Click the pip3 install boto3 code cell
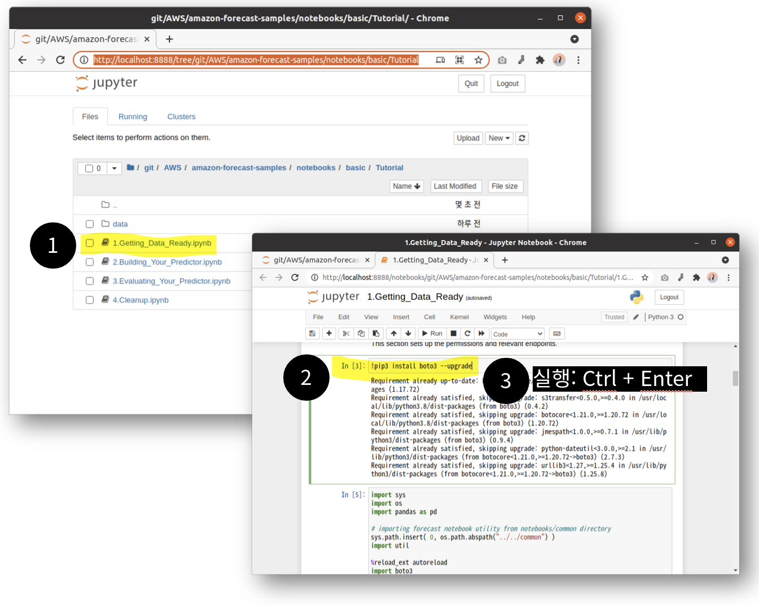 pos(521,366)
